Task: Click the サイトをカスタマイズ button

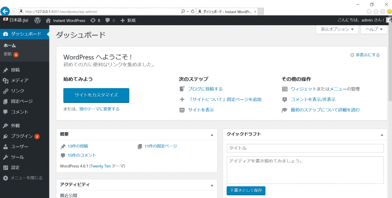Action: 96,95
